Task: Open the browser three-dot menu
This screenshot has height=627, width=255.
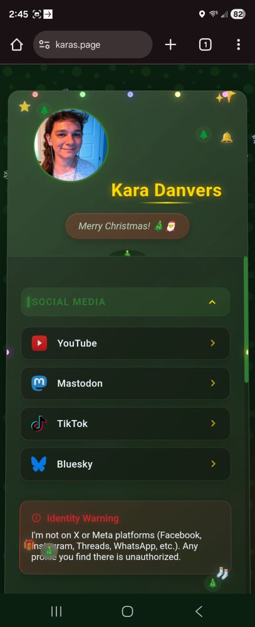Action: click(x=238, y=45)
